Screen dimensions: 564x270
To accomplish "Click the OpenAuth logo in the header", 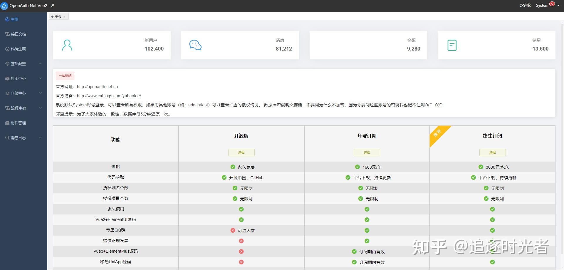I will tap(4, 6).
